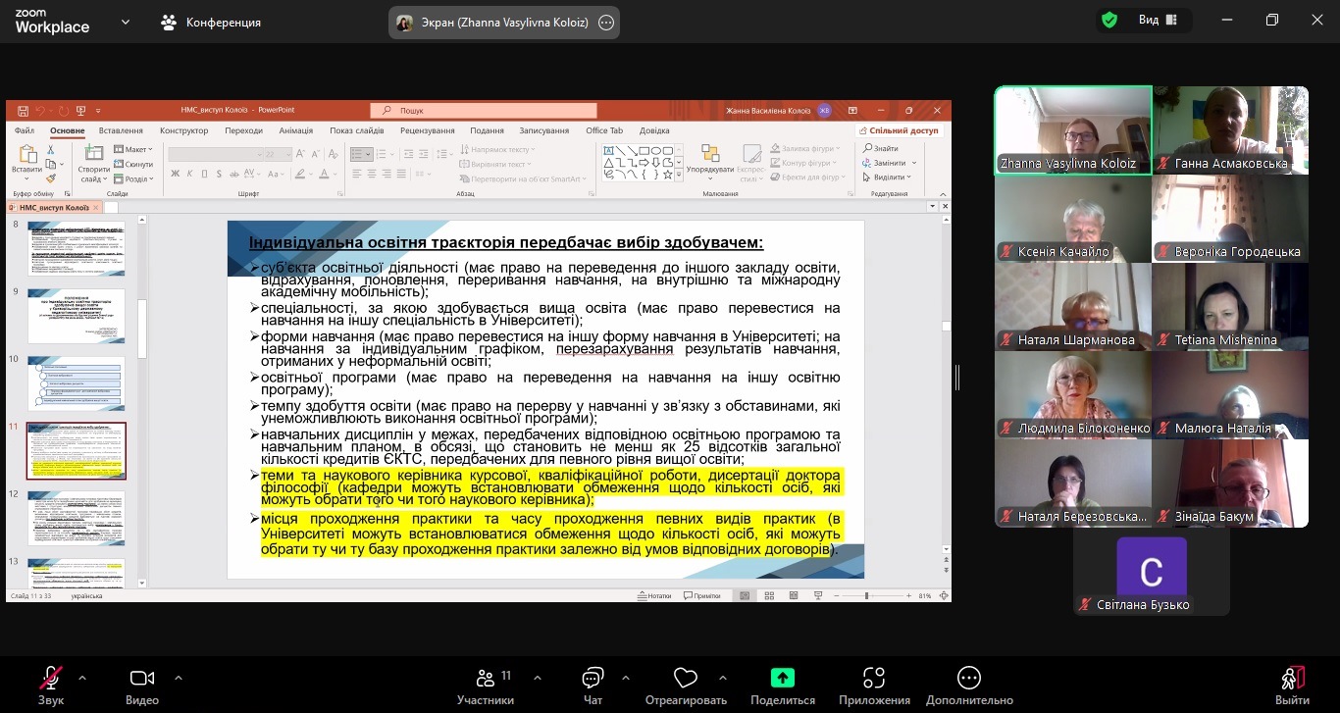Click the Експрес-стилі quick styles button
Viewport: 1340px width, 713px height.
(x=751, y=162)
